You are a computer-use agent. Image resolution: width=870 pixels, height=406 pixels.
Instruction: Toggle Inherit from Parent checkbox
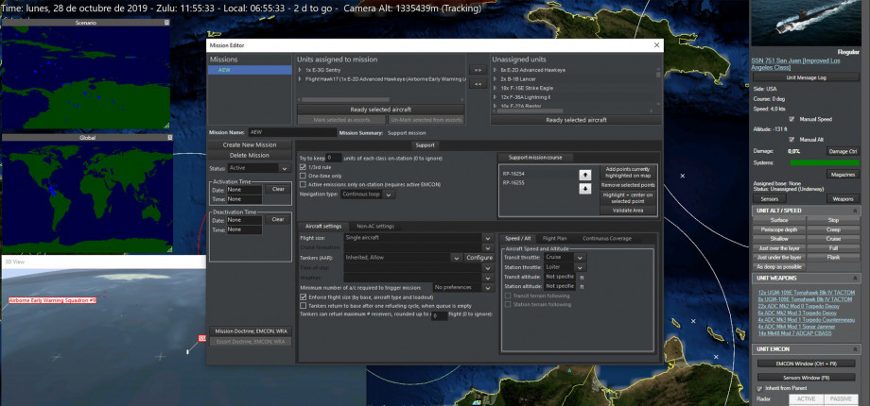760,388
